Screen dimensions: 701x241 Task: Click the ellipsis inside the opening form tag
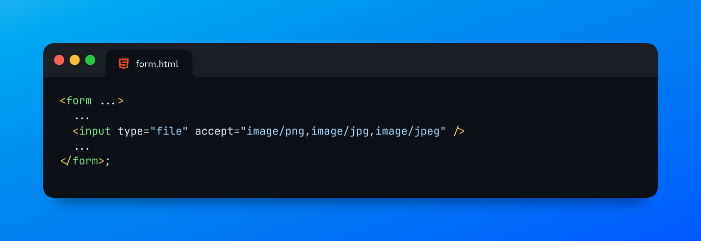point(108,101)
